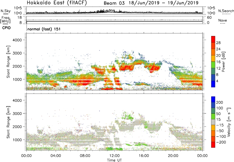This screenshot has height=162, width=234.
Task: Click the 'Freq. [MHz]' axis label
Action: coord(5,20)
